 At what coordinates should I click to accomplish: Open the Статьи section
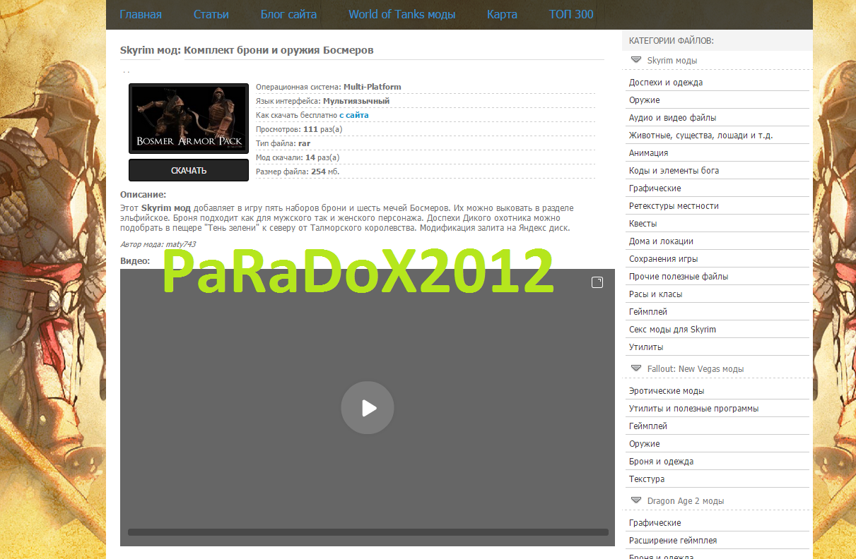211,14
